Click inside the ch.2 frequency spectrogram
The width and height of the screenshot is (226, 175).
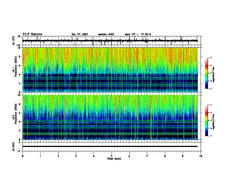pos(110,117)
